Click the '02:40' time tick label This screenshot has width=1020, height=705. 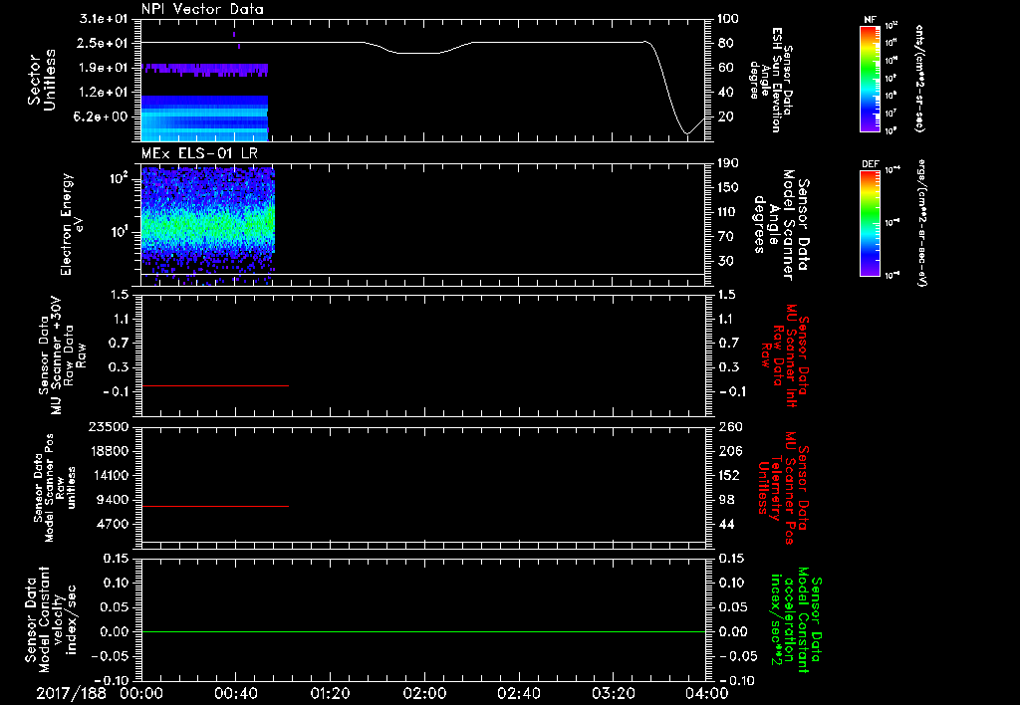tap(518, 693)
